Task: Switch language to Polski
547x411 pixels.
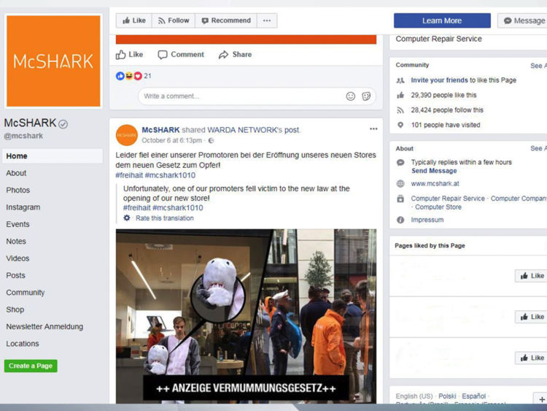Action: point(447,396)
